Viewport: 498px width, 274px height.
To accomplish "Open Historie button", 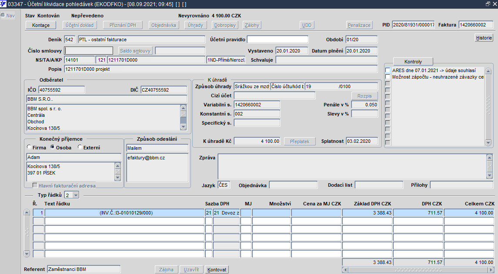I will [x=484, y=38].
